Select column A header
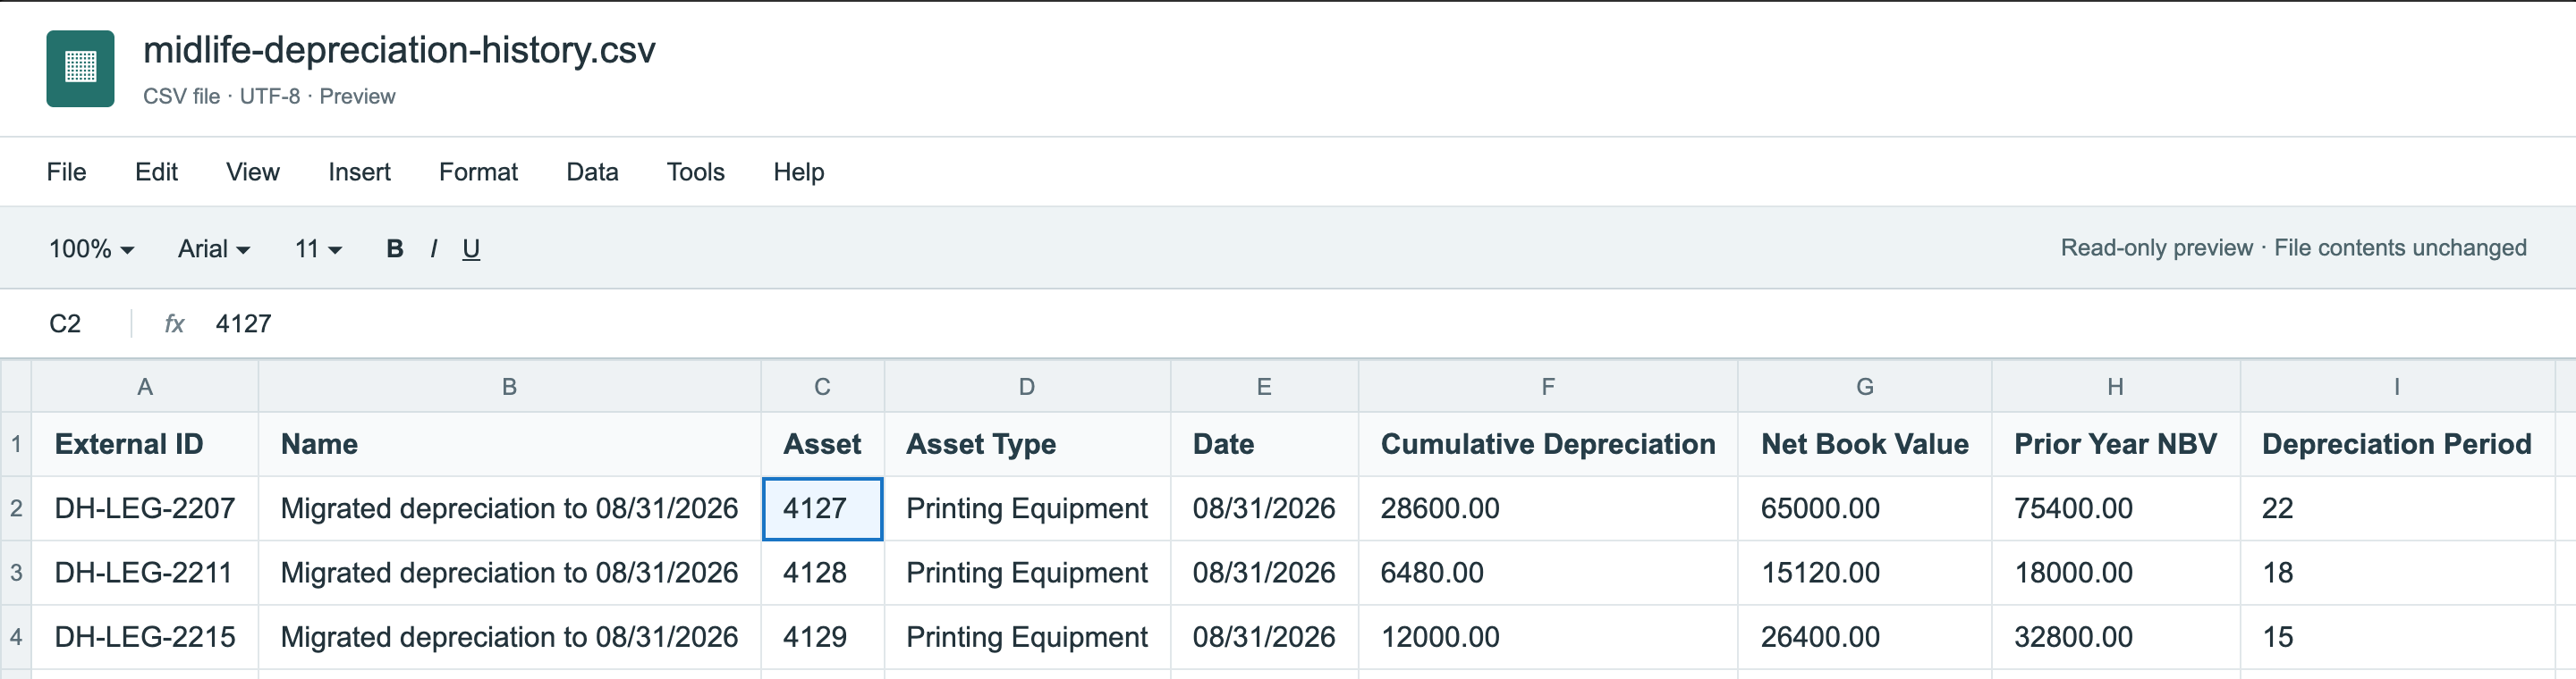The height and width of the screenshot is (679, 2576). point(145,387)
